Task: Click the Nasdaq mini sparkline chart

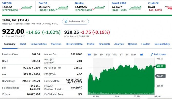Action: pos(98,8)
